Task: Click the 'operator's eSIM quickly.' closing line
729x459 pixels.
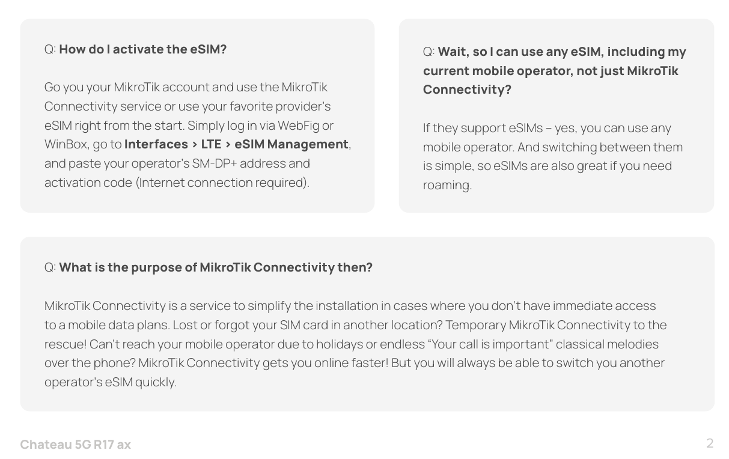Action: pos(111,382)
